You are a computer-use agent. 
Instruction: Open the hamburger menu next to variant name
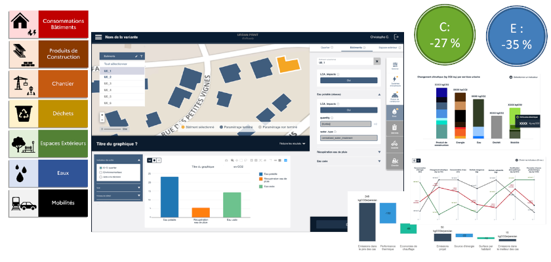(98, 37)
